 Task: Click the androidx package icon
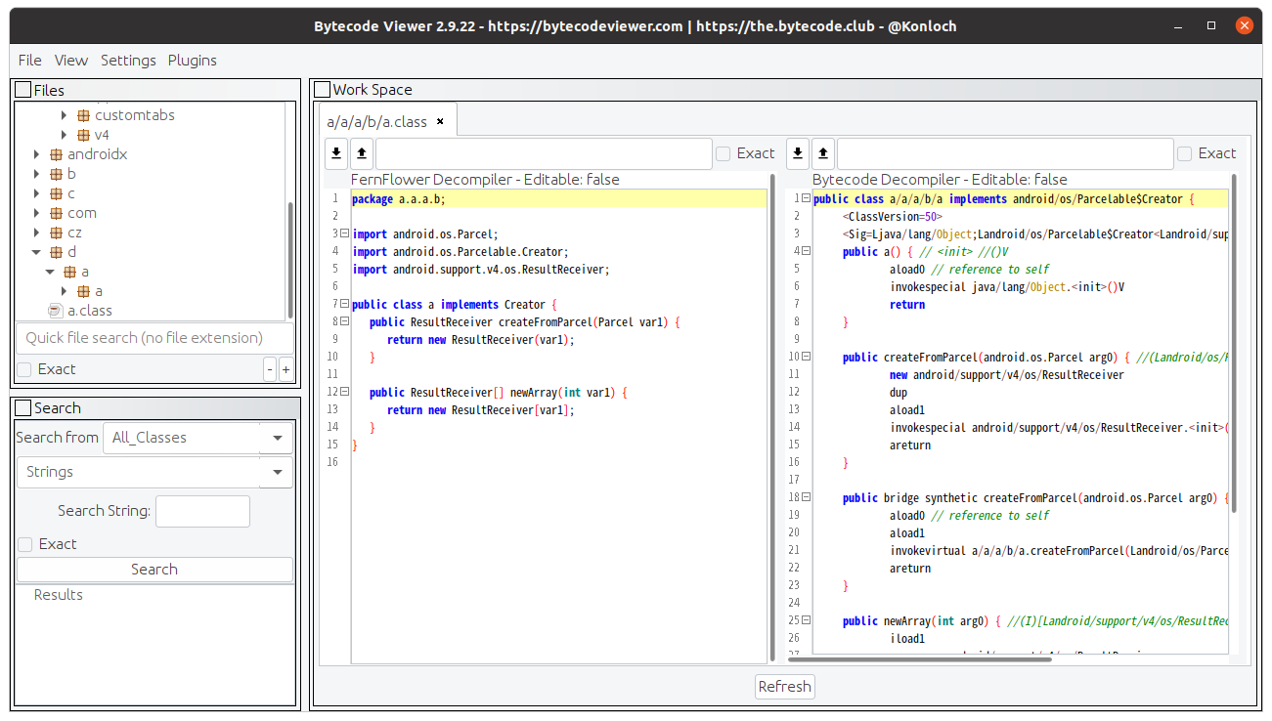(56, 154)
